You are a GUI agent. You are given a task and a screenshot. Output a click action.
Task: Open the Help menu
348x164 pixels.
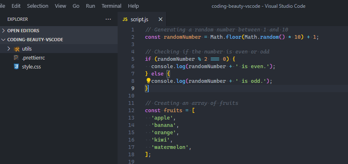(x=133, y=6)
